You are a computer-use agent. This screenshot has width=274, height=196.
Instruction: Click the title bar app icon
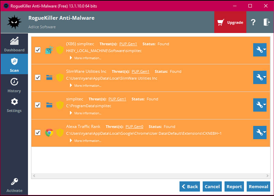pyautogui.click(x=6, y=6)
